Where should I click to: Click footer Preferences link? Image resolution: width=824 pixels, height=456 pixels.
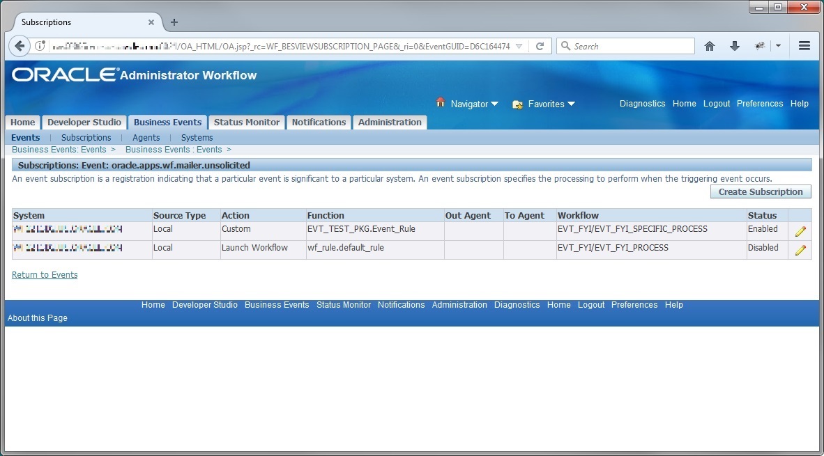point(634,305)
